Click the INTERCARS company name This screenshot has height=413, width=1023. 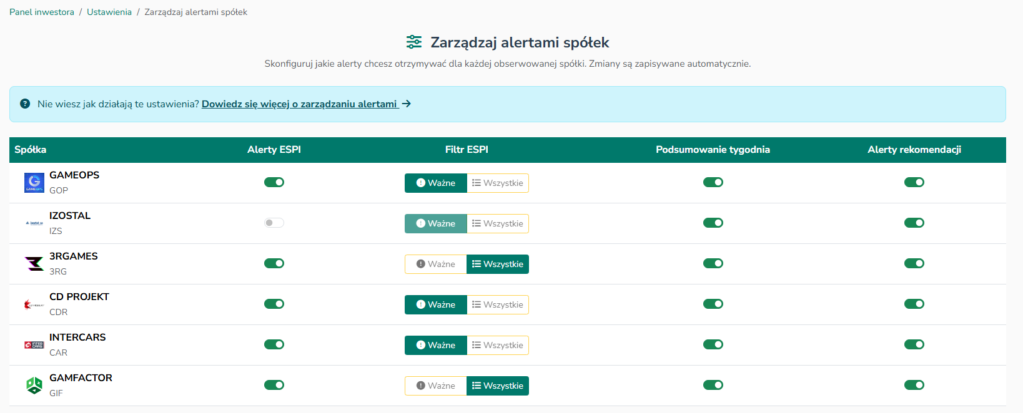pyautogui.click(x=77, y=337)
